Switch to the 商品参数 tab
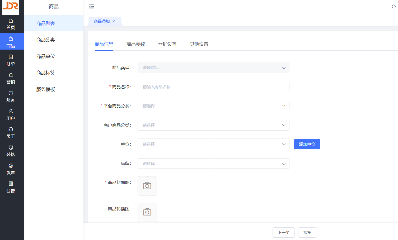The width and height of the screenshot is (398, 240). click(x=136, y=44)
